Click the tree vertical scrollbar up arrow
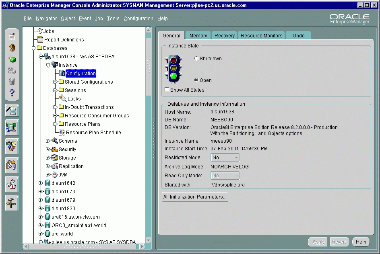This screenshot has width=380, height=254. coord(148,30)
